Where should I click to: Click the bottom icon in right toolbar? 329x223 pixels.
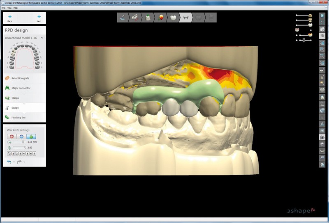(322, 164)
